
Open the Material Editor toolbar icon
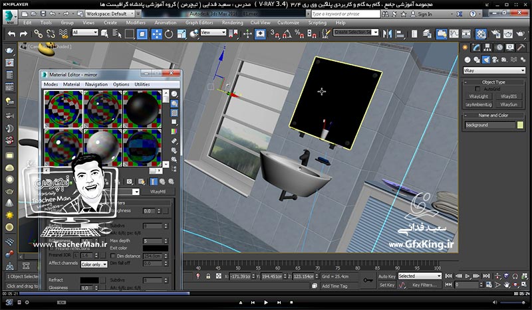coord(481,34)
